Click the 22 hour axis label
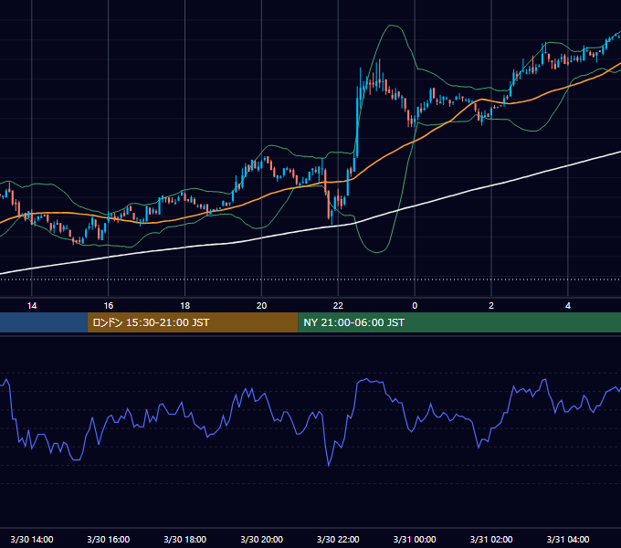Image resolution: width=621 pixels, height=548 pixels. click(x=338, y=306)
